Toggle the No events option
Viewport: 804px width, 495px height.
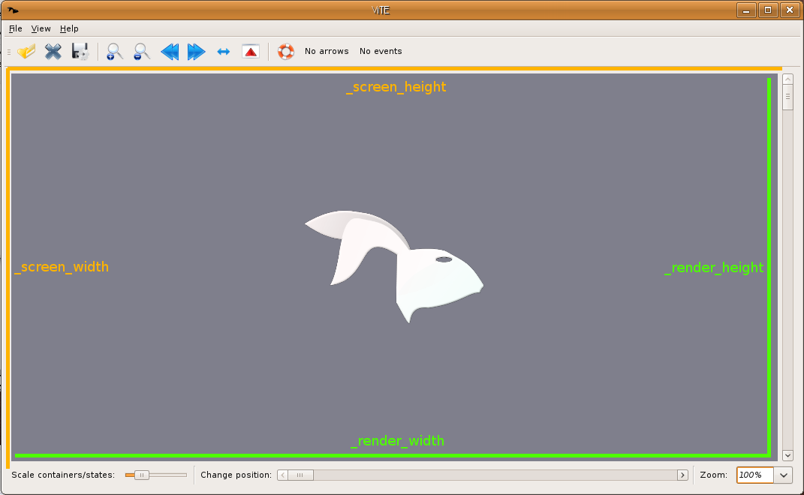381,52
